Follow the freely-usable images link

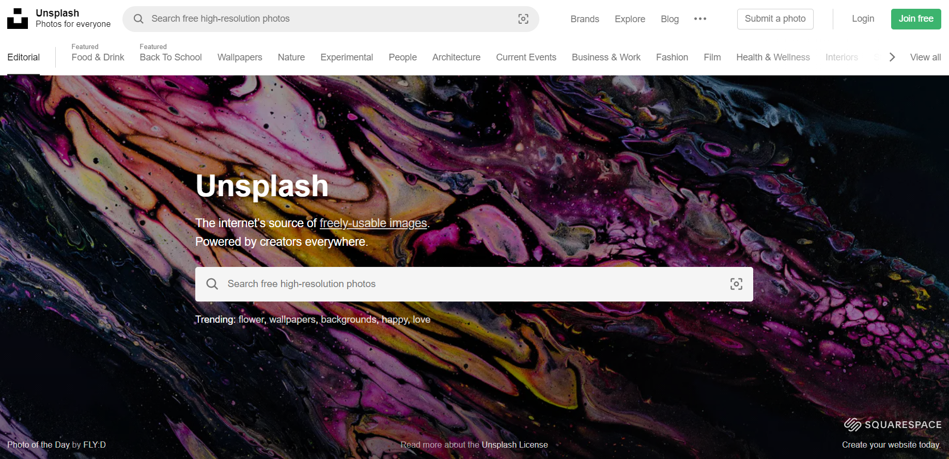pos(373,223)
